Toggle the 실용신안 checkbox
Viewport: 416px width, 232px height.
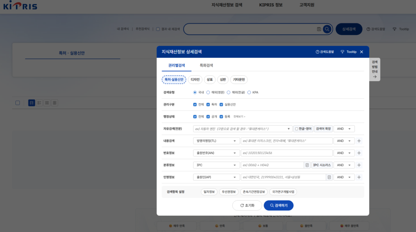click(221, 104)
